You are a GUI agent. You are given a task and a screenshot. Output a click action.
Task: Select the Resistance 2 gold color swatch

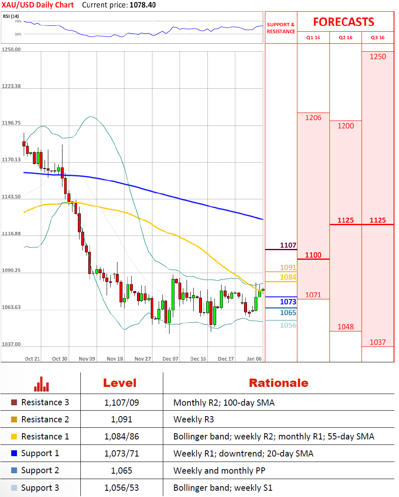pos(14,420)
